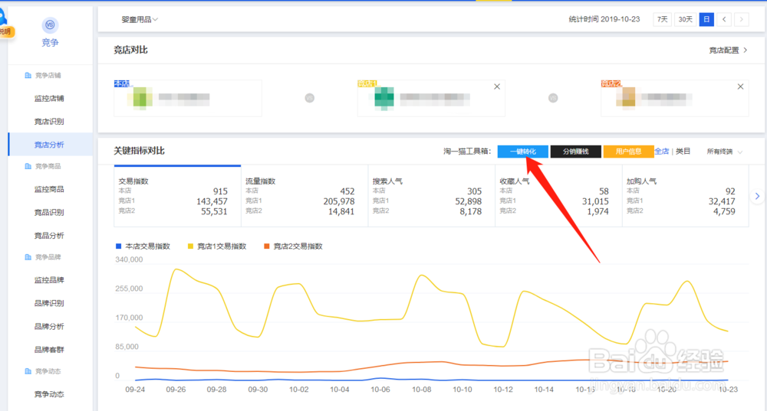Go to next date with right arrow
The image size is (767, 411).
pyautogui.click(x=742, y=20)
